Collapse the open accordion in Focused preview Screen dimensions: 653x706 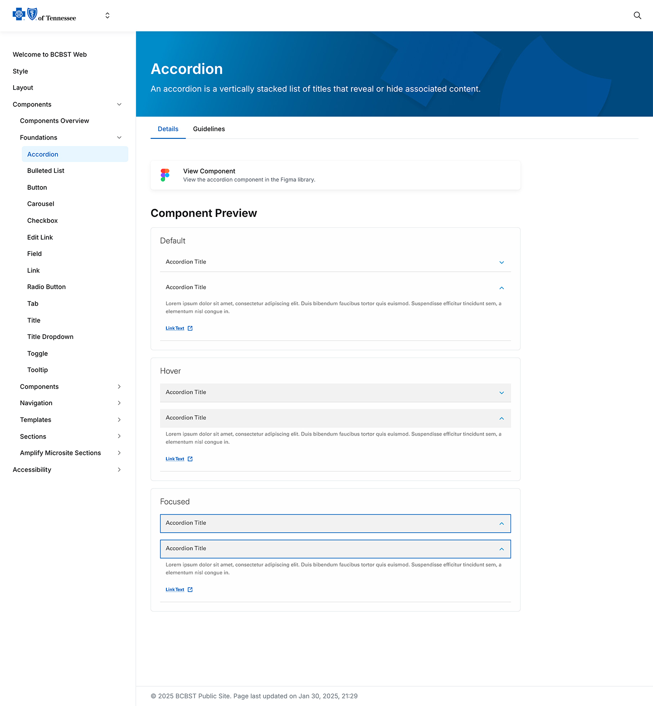click(502, 549)
